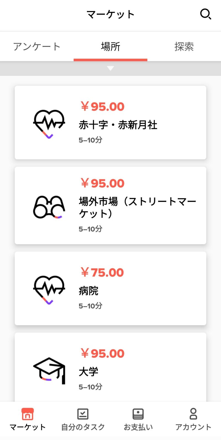This screenshot has height=440, width=221.
Task: Tap the glasses icon for 場外市場
Action: pos(49,207)
